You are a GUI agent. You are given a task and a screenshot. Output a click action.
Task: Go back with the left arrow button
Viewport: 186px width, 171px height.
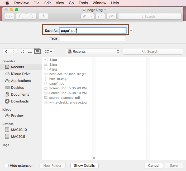click(x=6, y=51)
